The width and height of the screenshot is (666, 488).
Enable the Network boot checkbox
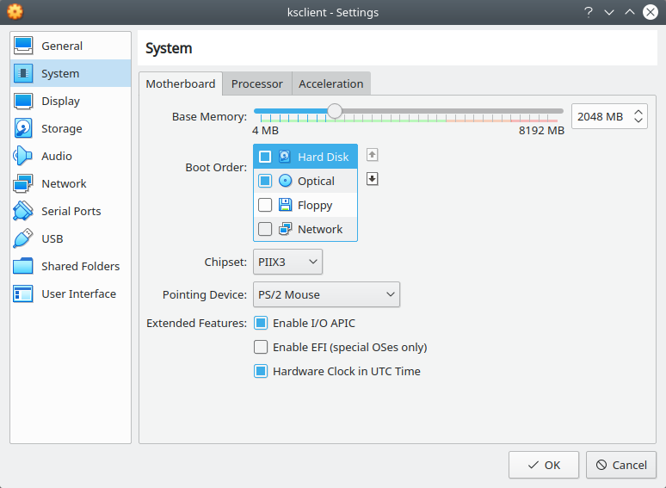(265, 229)
